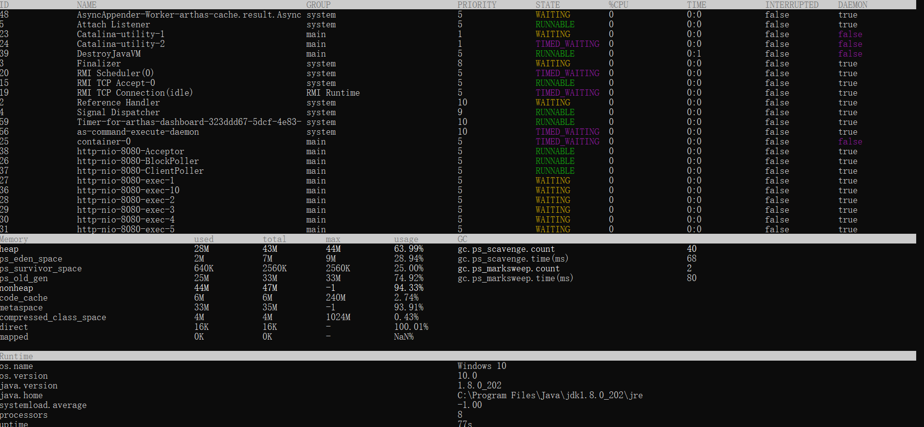This screenshot has height=427, width=924.
Task: Click the container-0 thread name
Action: click(x=103, y=142)
